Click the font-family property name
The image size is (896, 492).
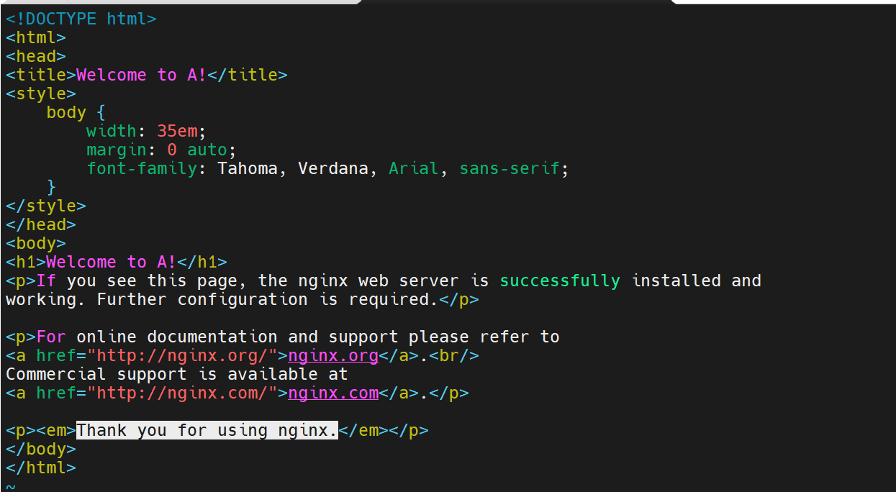[141, 168]
